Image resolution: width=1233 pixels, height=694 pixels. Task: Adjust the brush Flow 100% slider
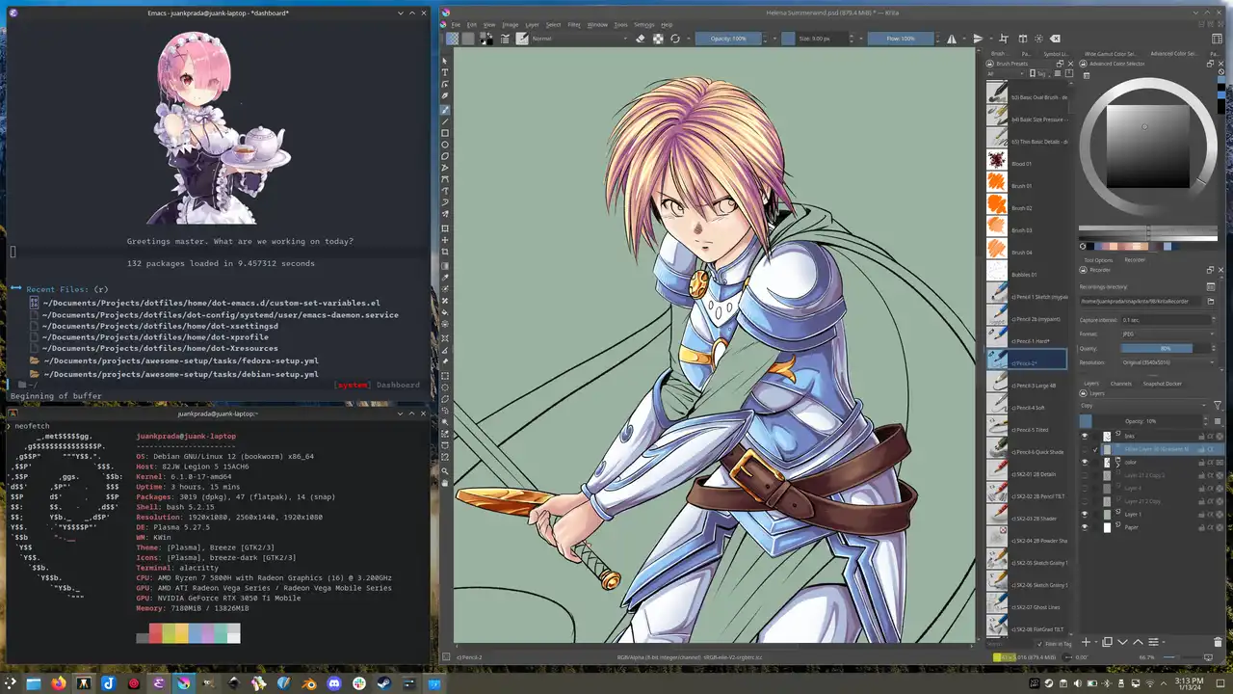click(901, 39)
